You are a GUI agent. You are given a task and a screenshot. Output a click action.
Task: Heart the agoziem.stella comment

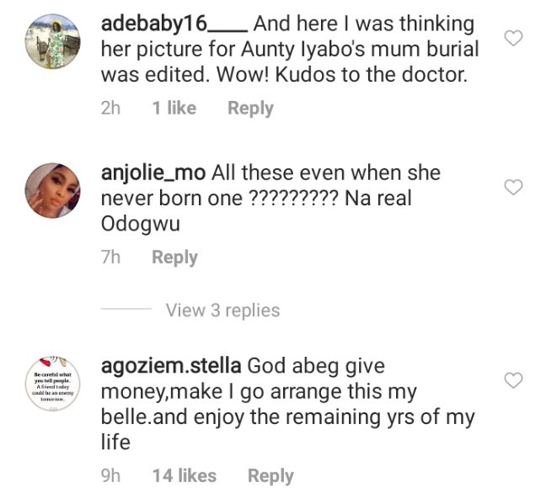(513, 381)
